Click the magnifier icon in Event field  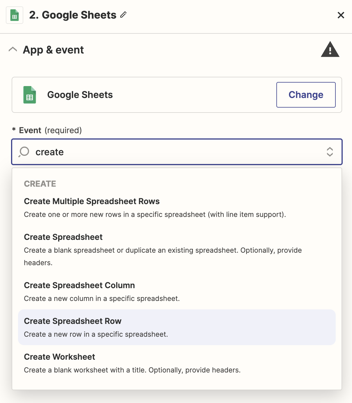(x=24, y=152)
